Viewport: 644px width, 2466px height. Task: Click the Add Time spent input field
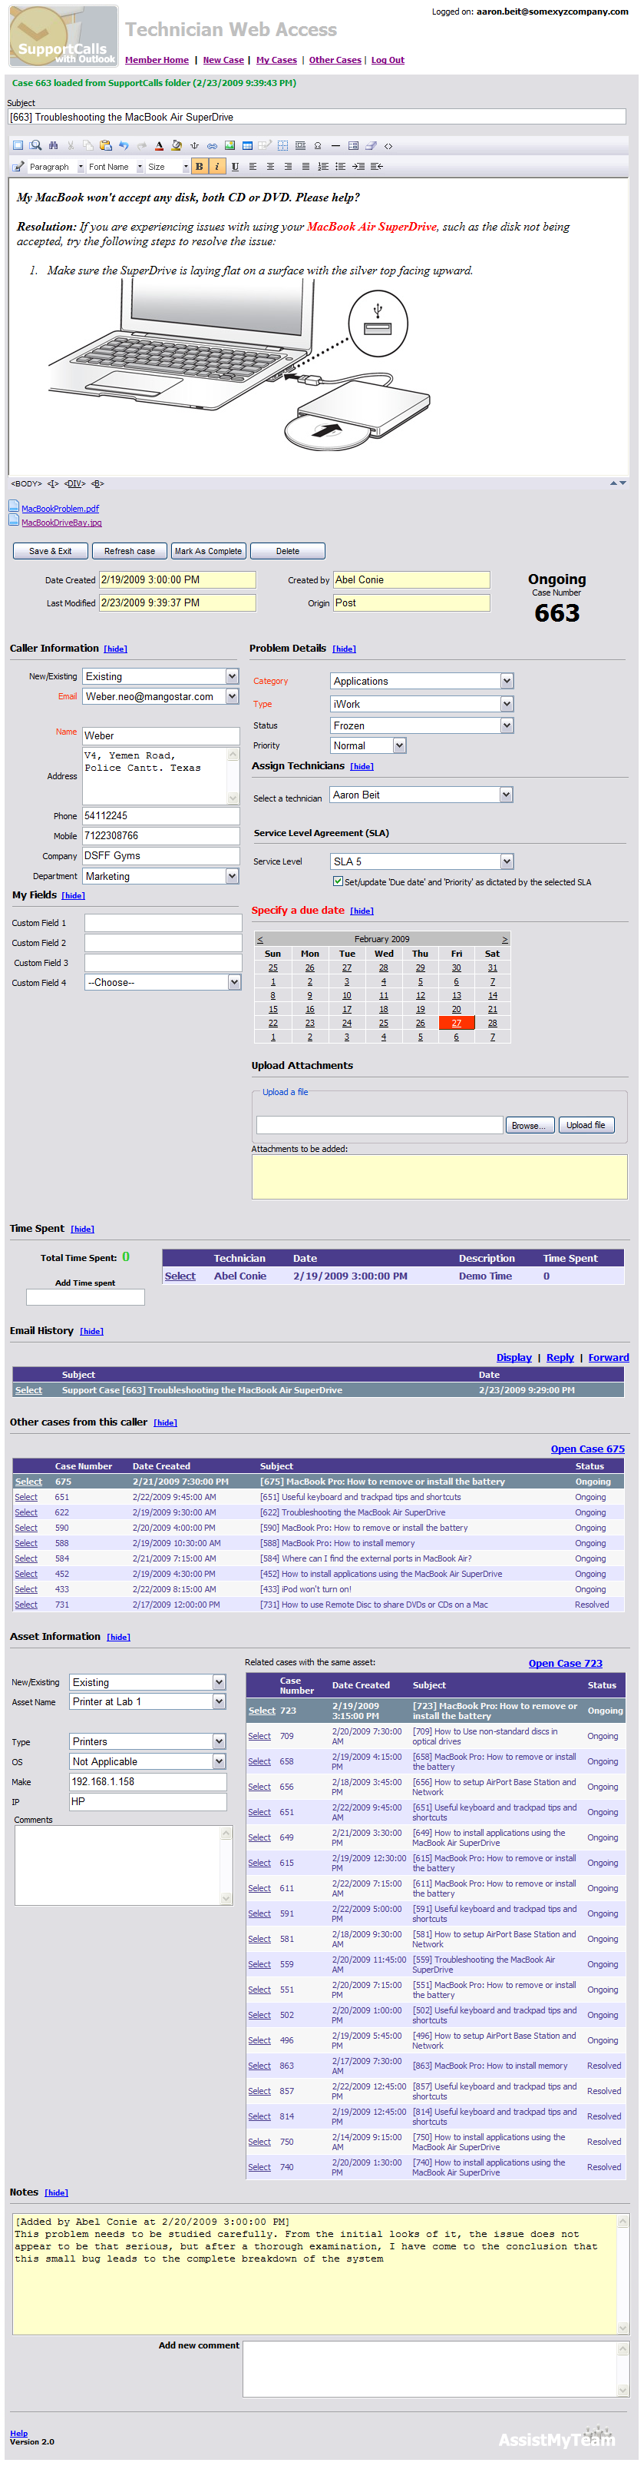pos(85,1297)
